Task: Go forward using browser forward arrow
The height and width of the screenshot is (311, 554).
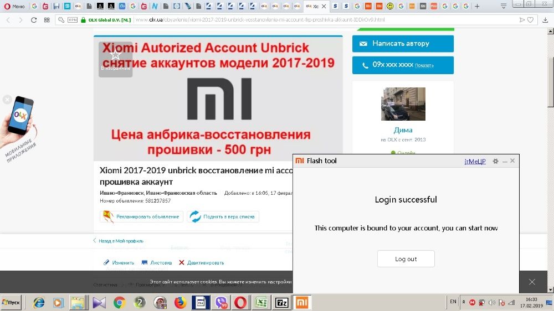Action: point(20,20)
